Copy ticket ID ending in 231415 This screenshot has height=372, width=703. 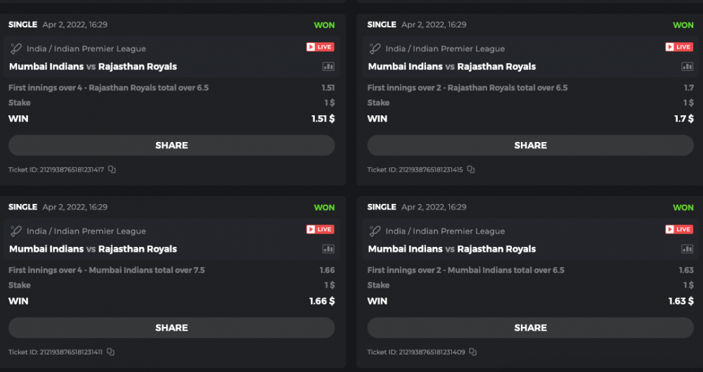(471, 169)
